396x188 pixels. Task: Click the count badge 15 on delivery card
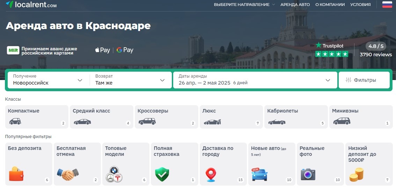tap(240, 180)
